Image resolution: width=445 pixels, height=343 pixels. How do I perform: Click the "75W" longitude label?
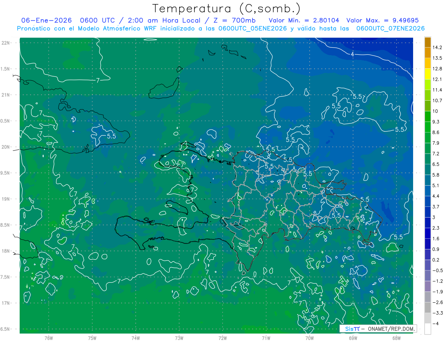[x=92, y=338]
